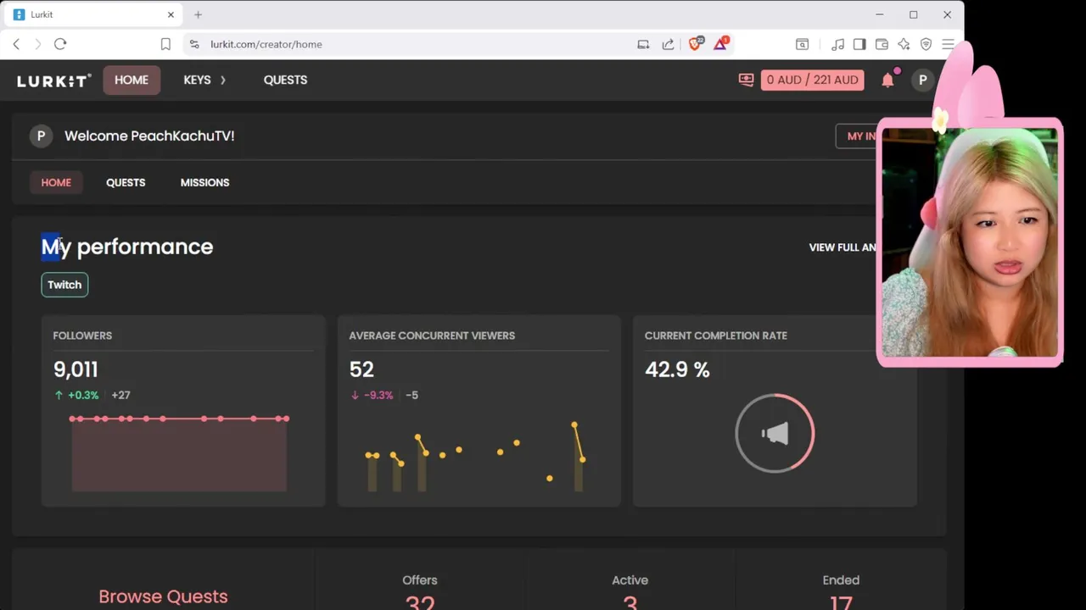Click the +27 followers value

120,395
